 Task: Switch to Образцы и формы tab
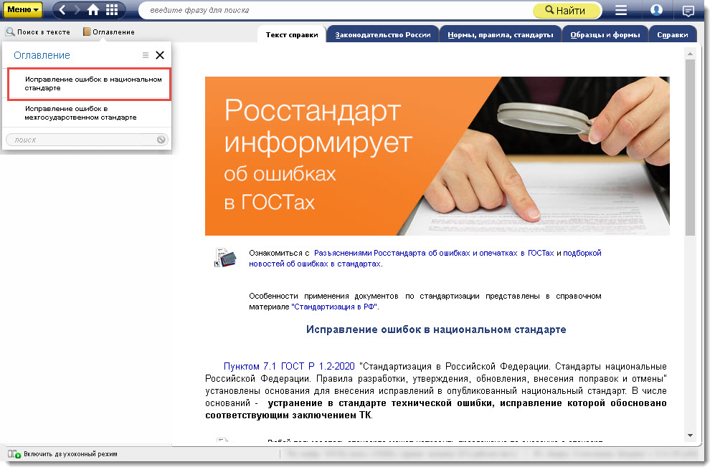605,34
